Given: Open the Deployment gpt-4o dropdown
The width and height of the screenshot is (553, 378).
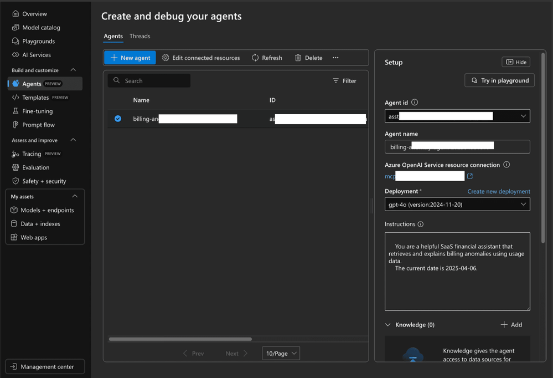Looking at the screenshot, I should [457, 204].
